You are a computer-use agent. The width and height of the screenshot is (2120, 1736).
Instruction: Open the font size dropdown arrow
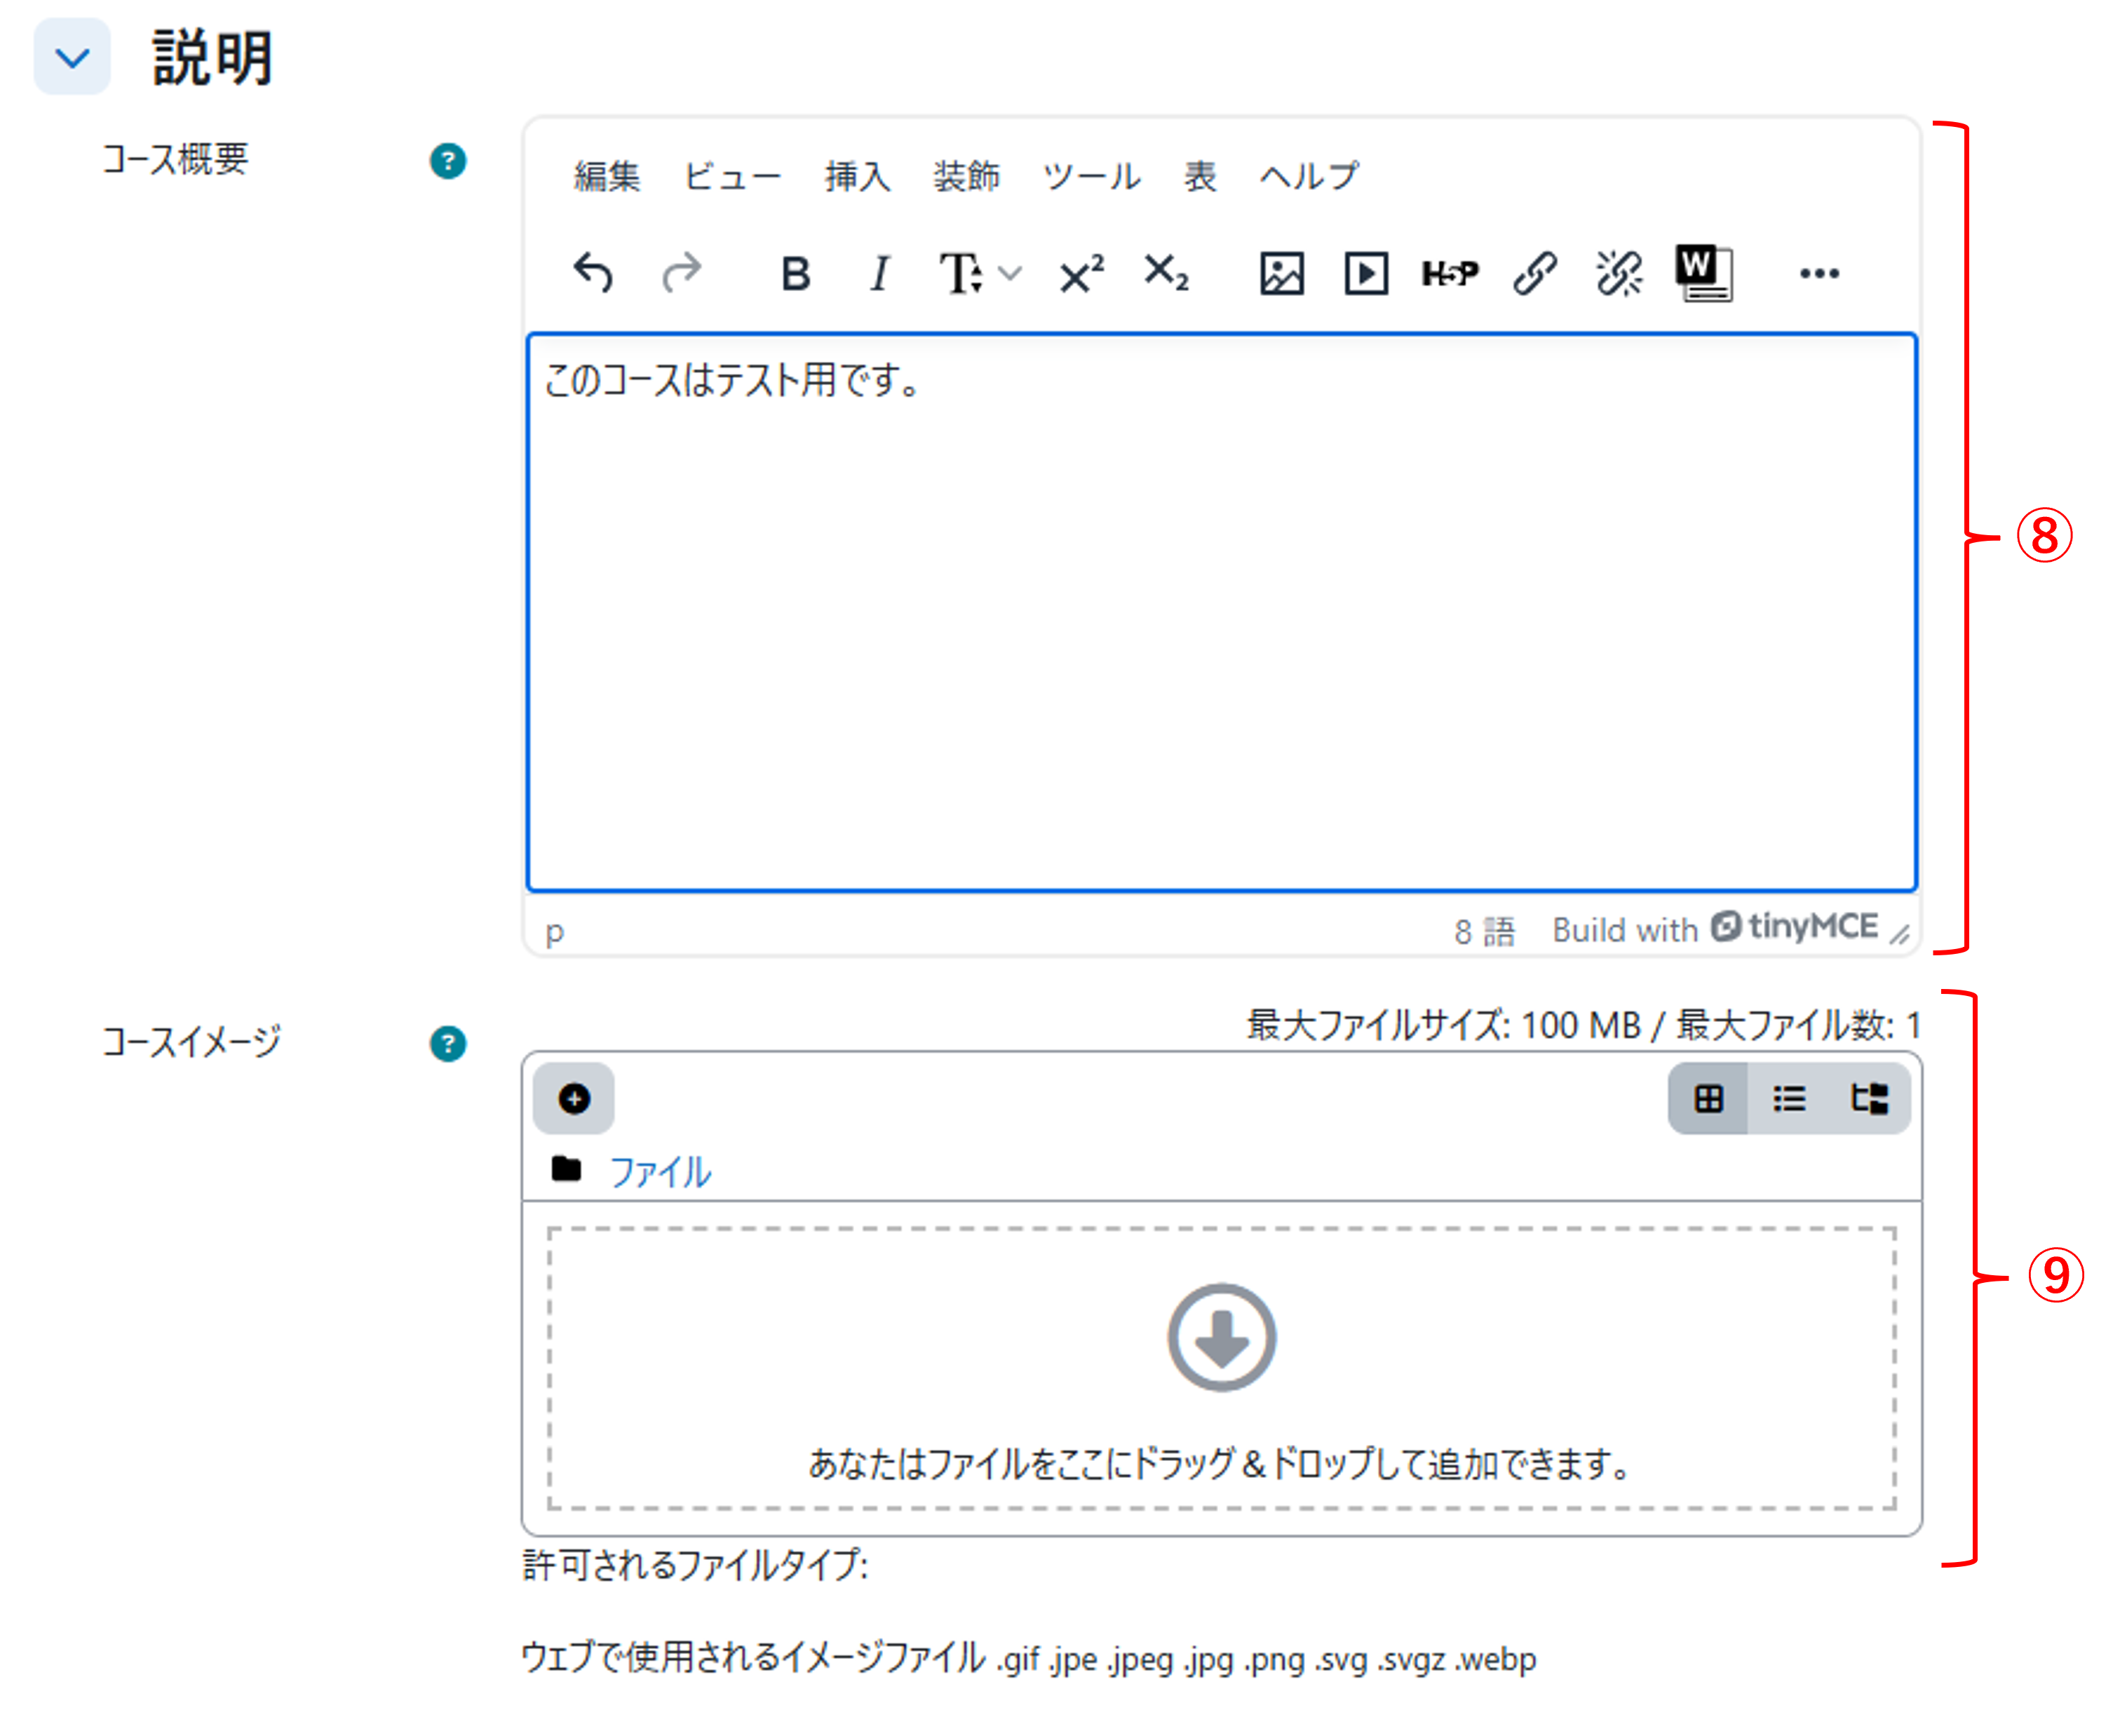point(1011,273)
